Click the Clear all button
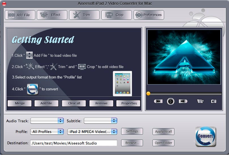The height and width of the screenshot is (155, 229). coord(74,103)
